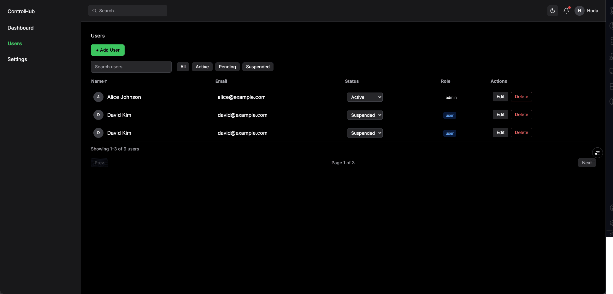Open the Users section in sidebar
613x294 pixels.
15,43
